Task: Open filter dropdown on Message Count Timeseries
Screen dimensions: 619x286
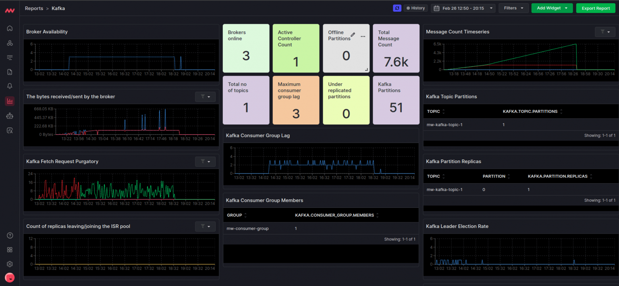Action: point(605,32)
